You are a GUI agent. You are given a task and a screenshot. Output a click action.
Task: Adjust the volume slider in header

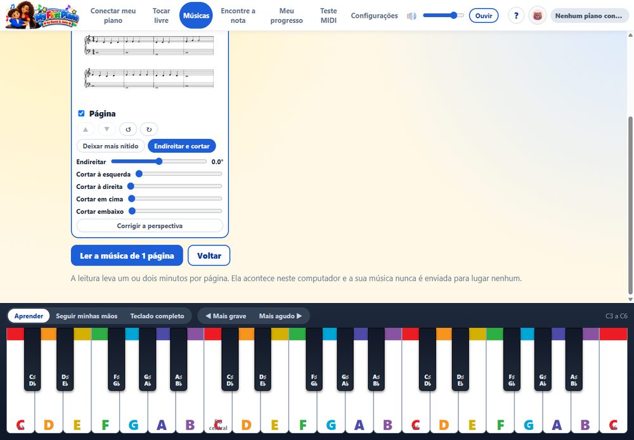pos(443,15)
